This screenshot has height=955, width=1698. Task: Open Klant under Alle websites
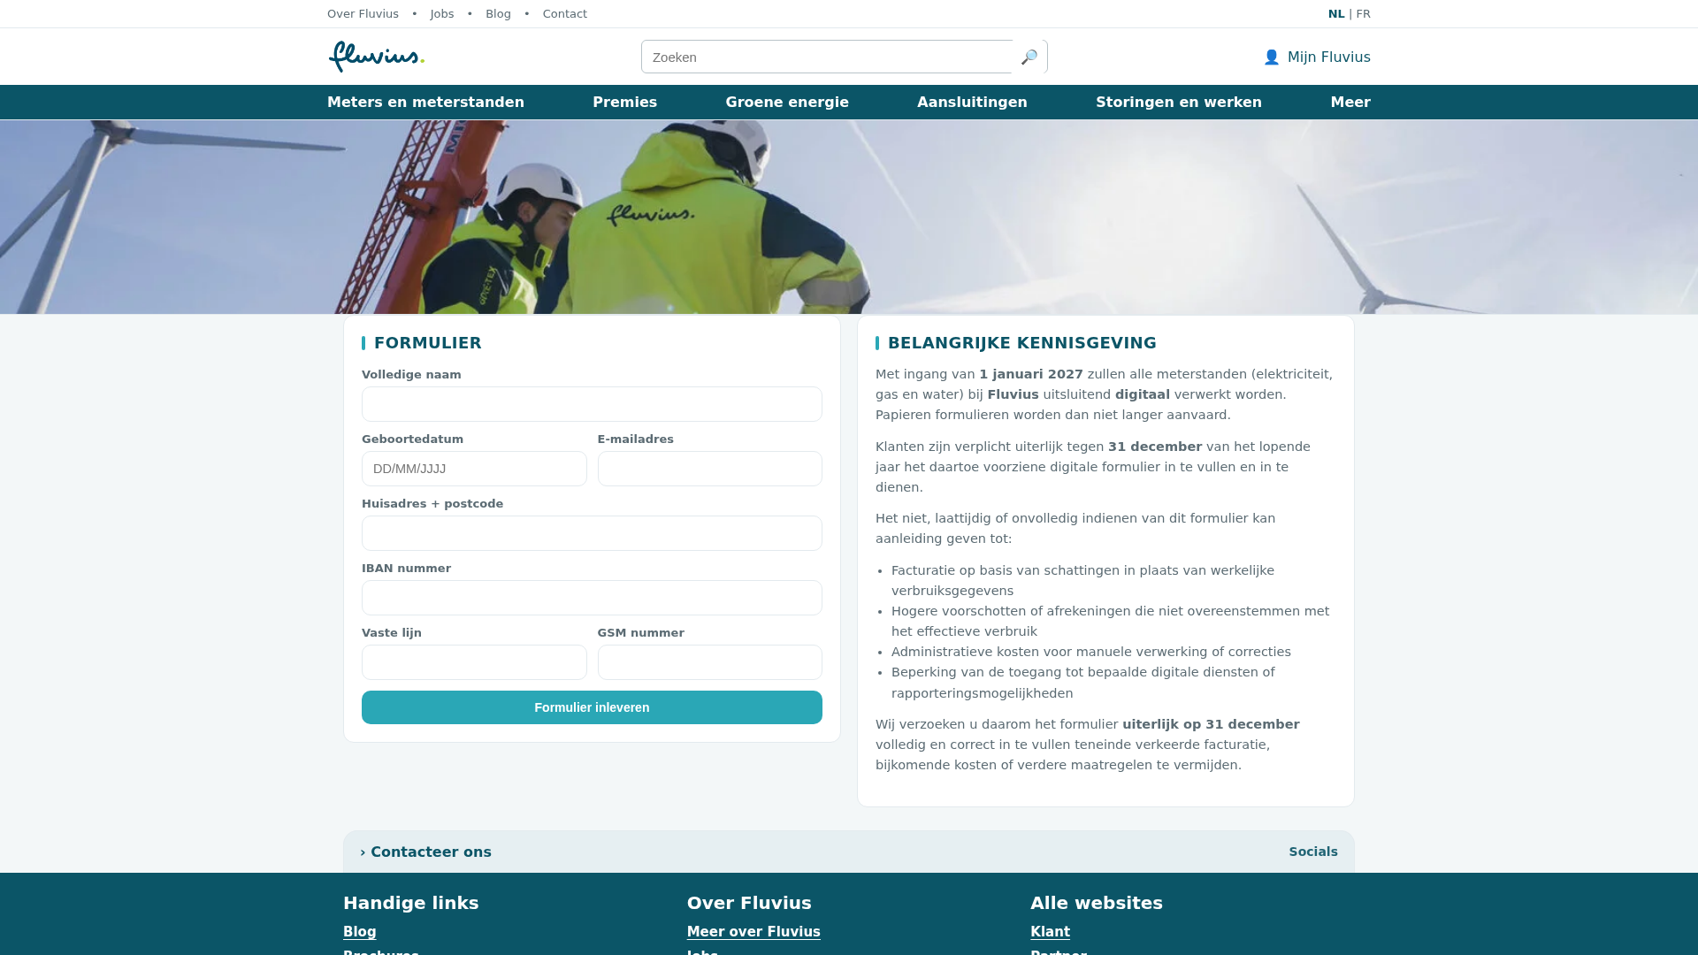(x=1050, y=932)
